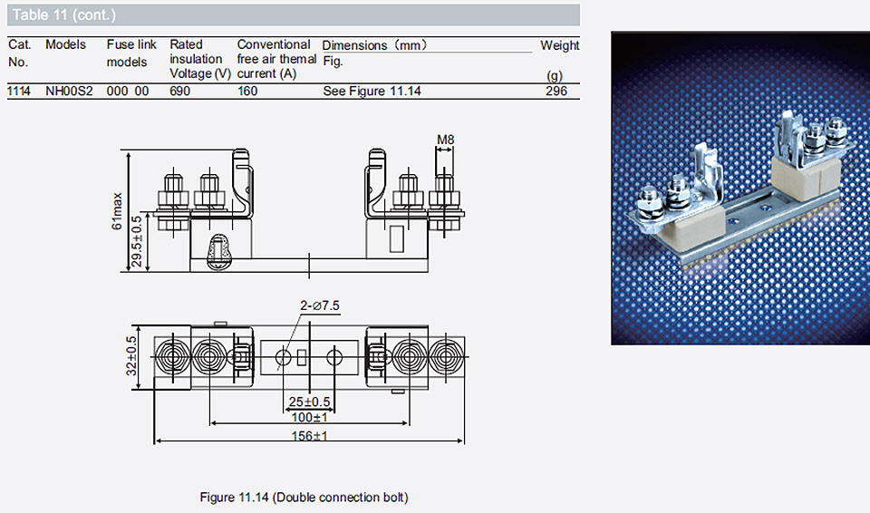The image size is (870, 513).
Task: Select the "Dimensions (mm)" header text
Action: tap(375, 45)
